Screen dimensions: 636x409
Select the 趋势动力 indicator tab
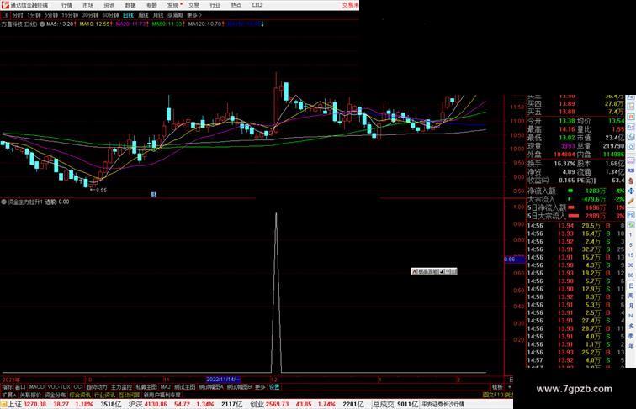pos(97,387)
